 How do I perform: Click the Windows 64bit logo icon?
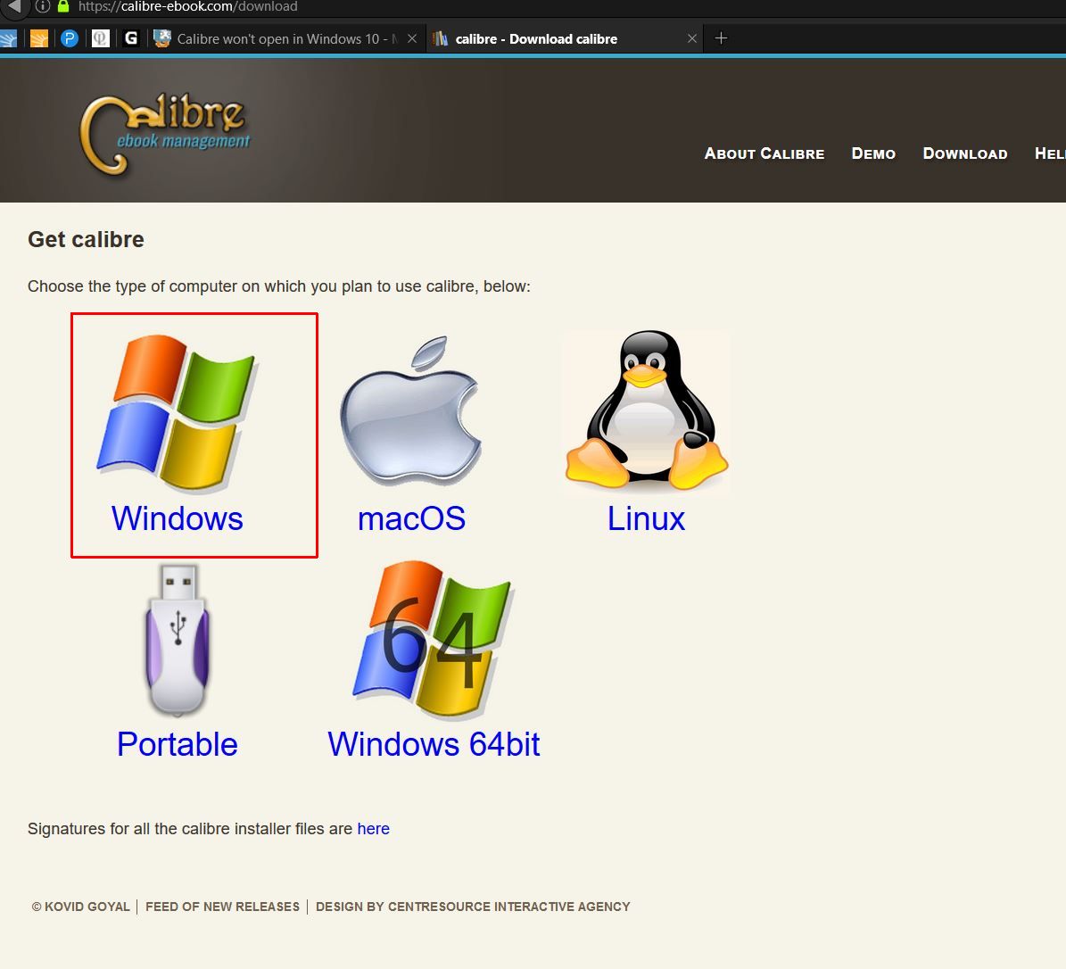pos(433,639)
